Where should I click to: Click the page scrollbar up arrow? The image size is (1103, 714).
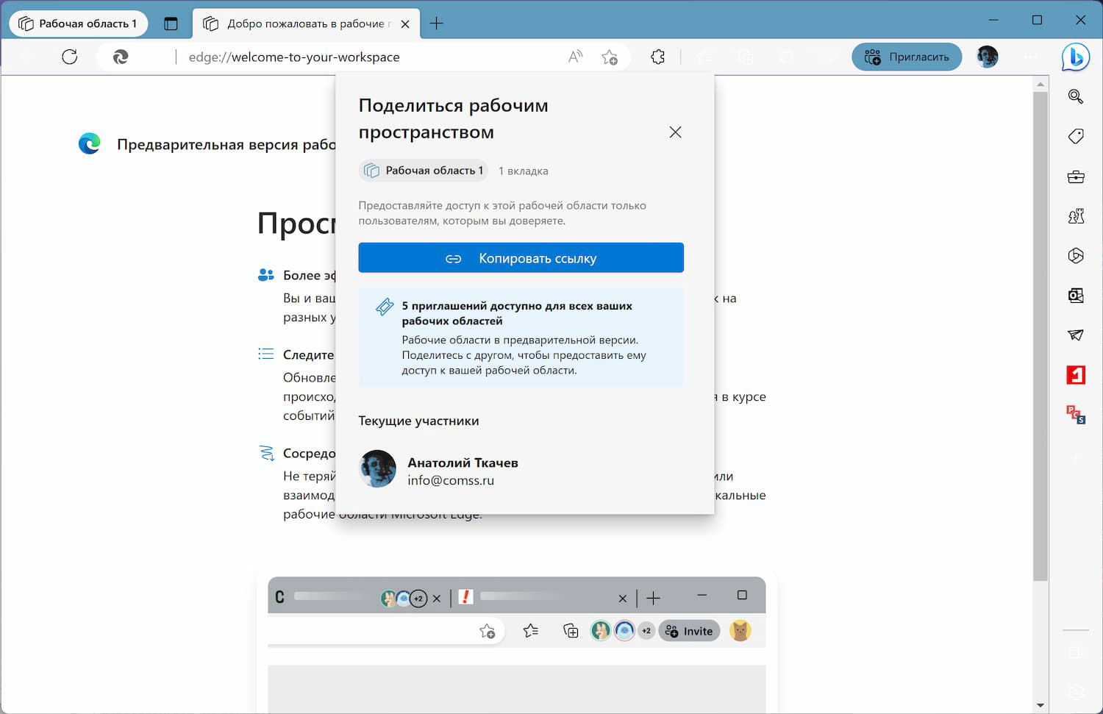pyautogui.click(x=1040, y=84)
